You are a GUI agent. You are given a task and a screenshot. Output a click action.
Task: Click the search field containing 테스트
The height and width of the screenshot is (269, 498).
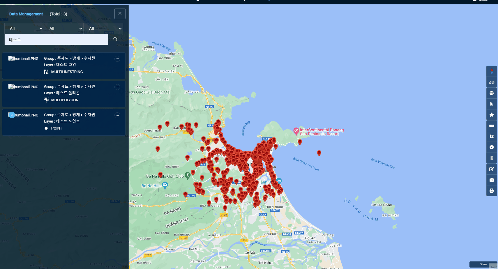(x=56, y=40)
